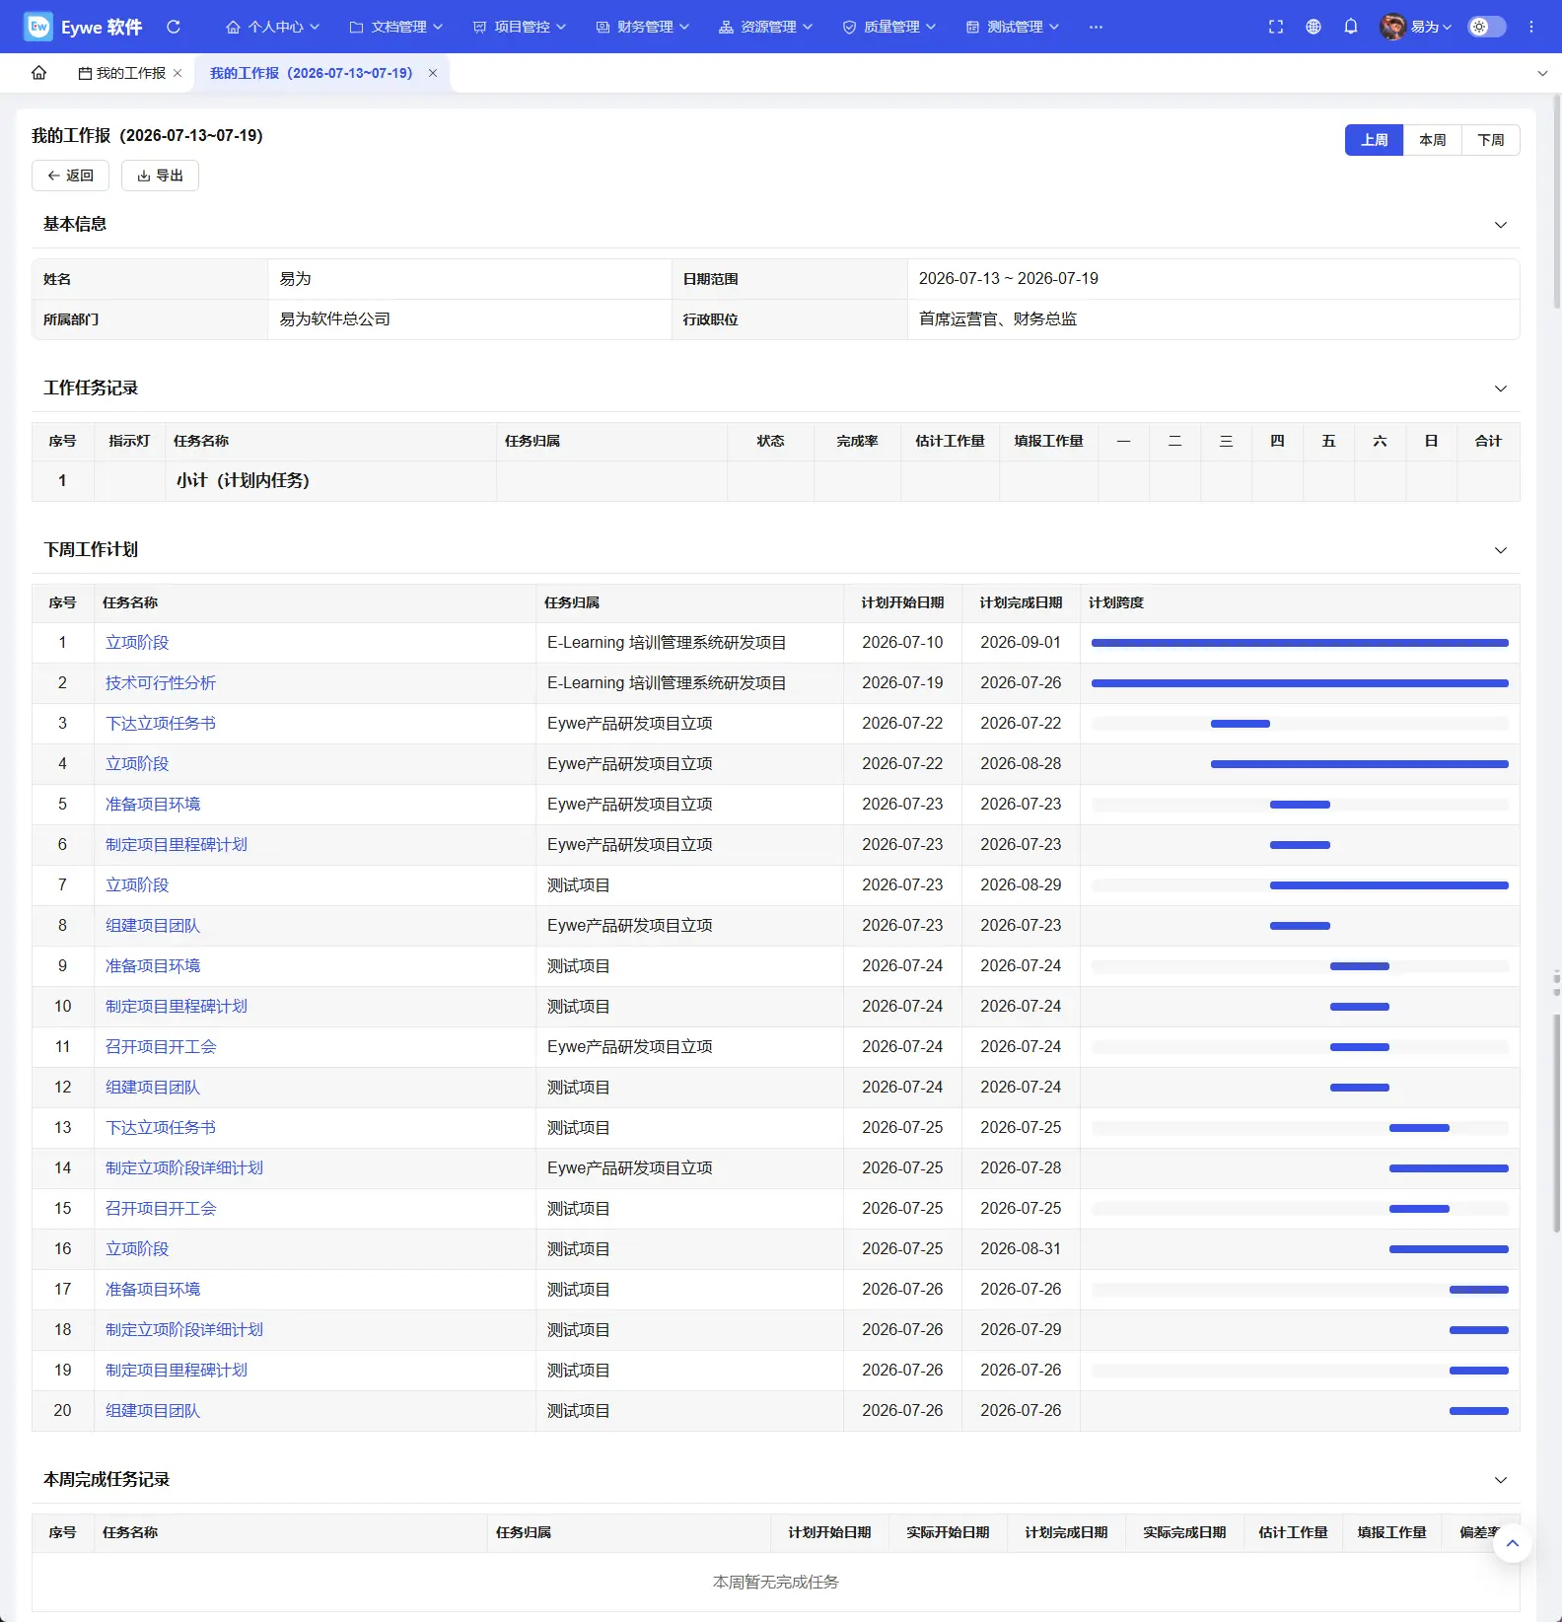Screen dimensions: 1562x1622
Task: Open 立项阶段 link in row 7
Action: click(137, 884)
